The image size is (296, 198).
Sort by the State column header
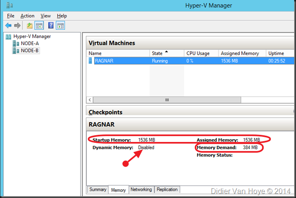167,53
